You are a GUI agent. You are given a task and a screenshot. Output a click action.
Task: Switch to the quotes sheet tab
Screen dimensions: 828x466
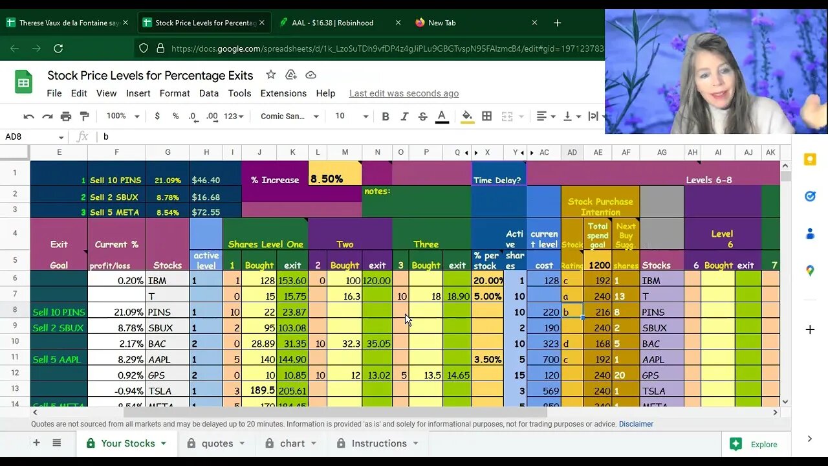pos(216,443)
